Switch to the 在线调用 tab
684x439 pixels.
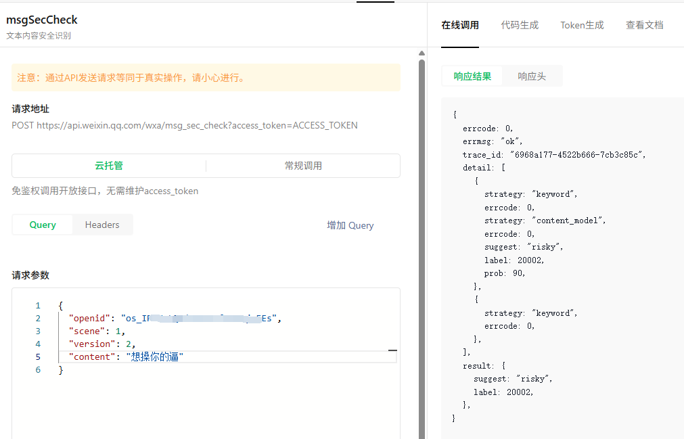coord(460,26)
